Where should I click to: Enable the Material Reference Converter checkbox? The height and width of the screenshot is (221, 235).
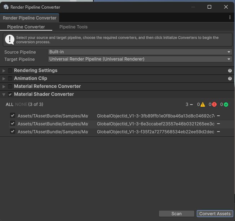pyautogui.click(x=10, y=87)
